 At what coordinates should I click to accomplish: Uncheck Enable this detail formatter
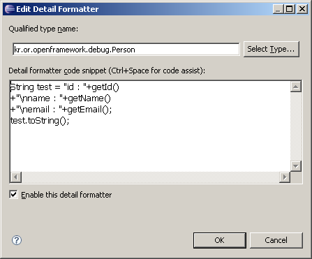point(13,194)
